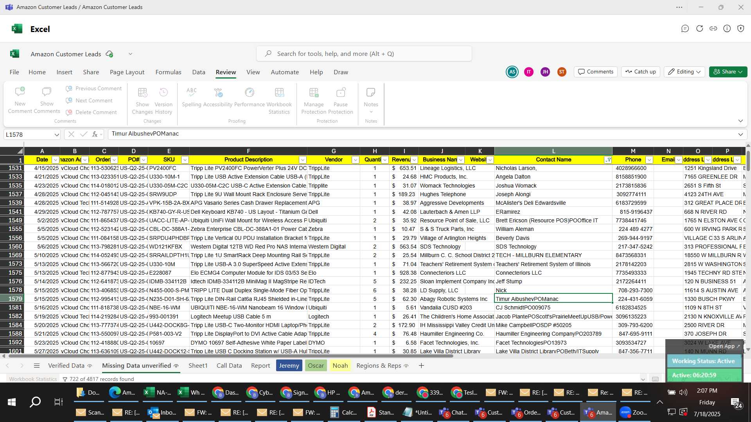The height and width of the screenshot is (422, 751).
Task: Click the Select All corner triangle
Action: pos(20,151)
